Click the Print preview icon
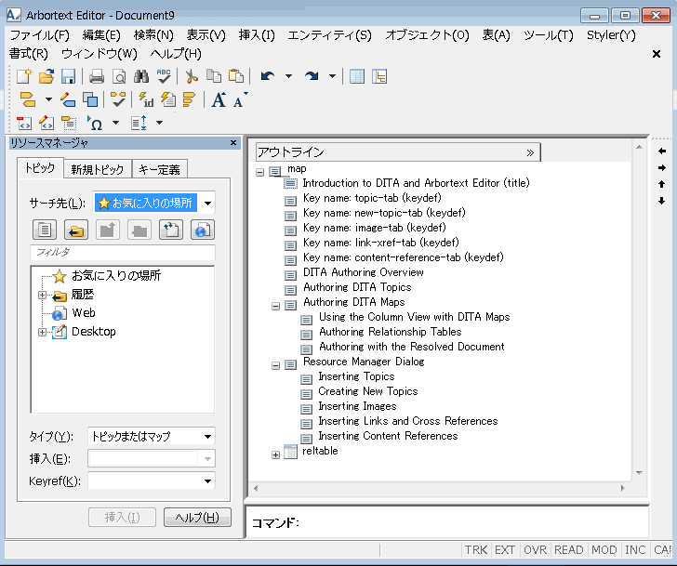This screenshot has height=566, width=677. tap(119, 76)
